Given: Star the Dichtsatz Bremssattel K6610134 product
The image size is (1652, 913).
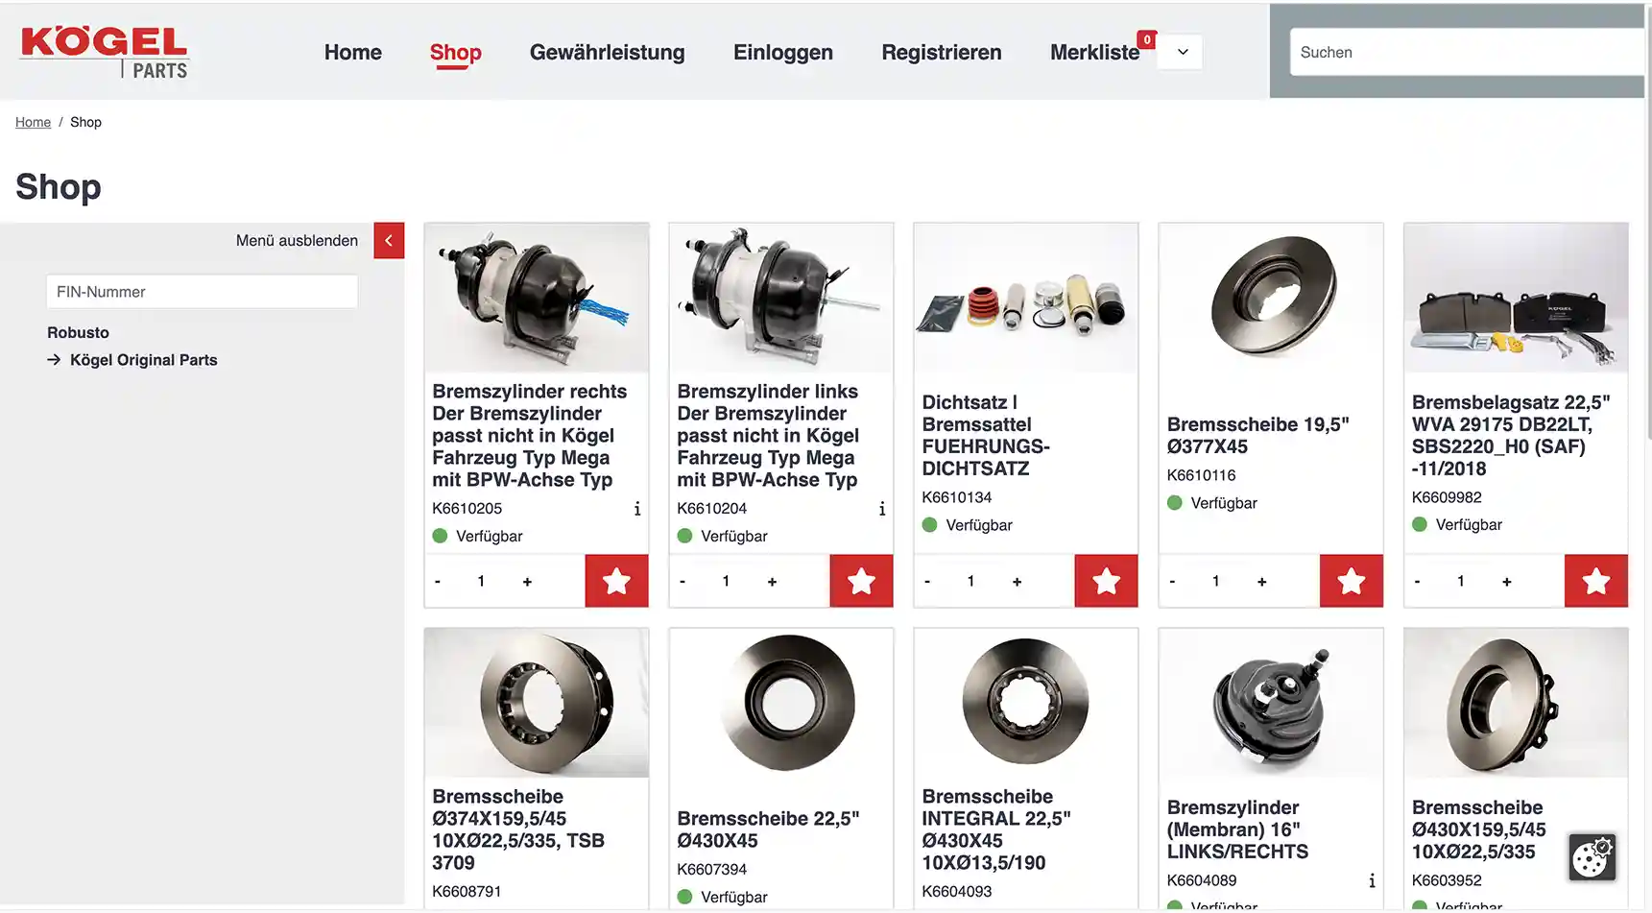Looking at the screenshot, I should point(1106,581).
